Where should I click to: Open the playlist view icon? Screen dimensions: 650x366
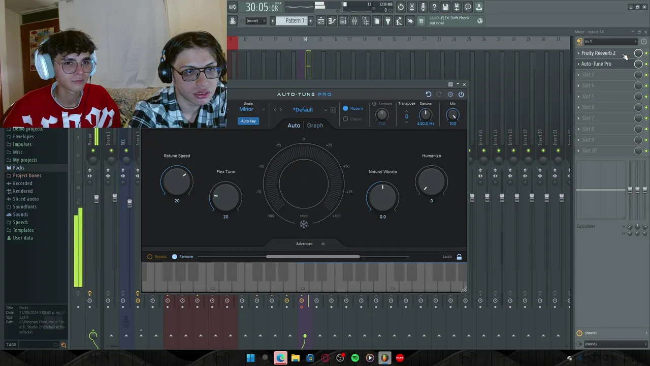(321, 21)
